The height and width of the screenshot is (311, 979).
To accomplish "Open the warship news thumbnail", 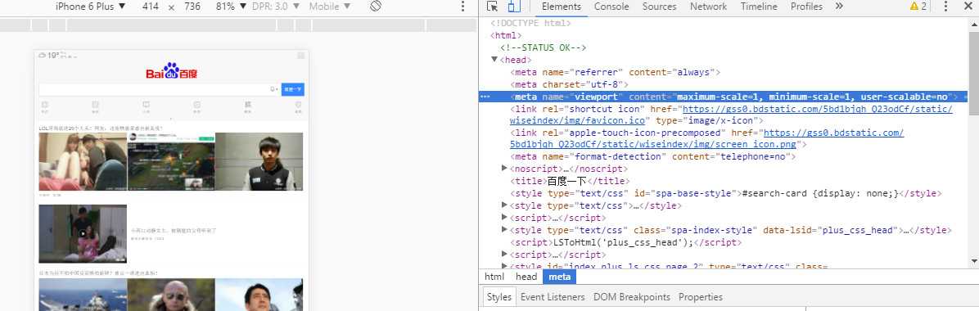I will click(x=83, y=294).
